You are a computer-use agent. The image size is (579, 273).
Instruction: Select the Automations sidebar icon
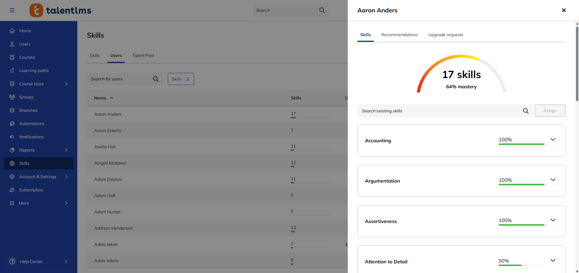click(x=12, y=124)
